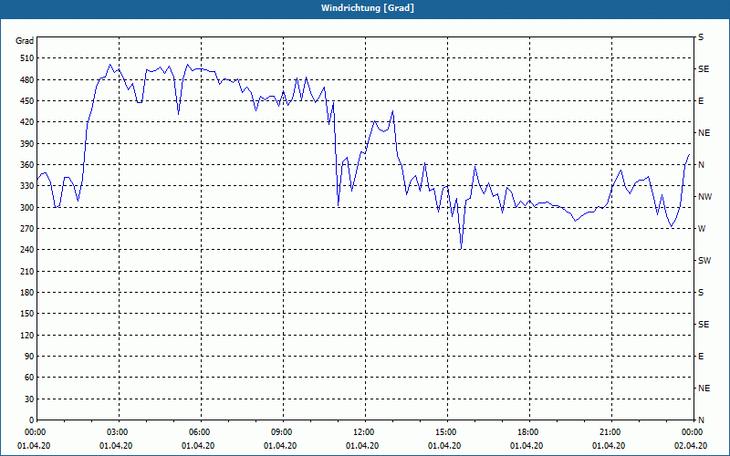Select the 'E' compass label level with 90
This screenshot has width=730, height=456.
click(701, 357)
